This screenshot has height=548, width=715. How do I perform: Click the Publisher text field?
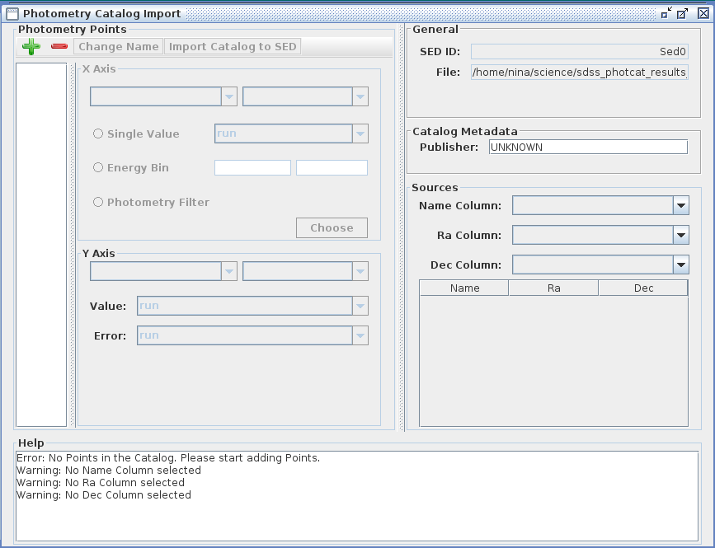[588, 148]
